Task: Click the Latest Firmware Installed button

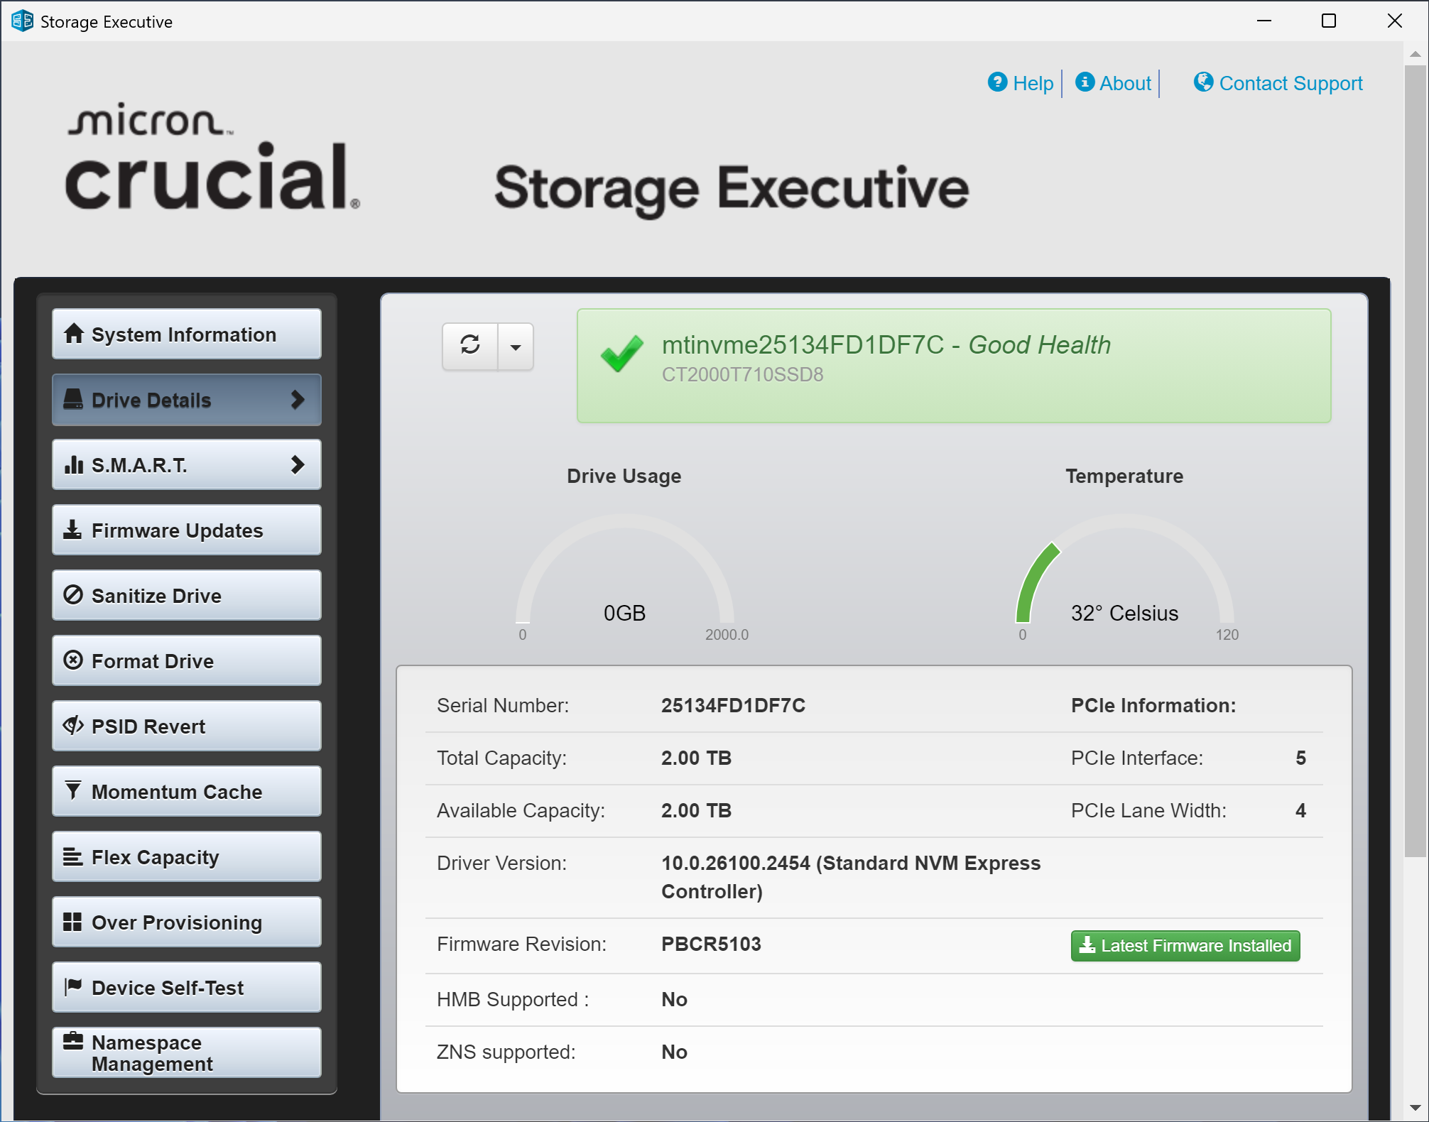Action: [1185, 945]
